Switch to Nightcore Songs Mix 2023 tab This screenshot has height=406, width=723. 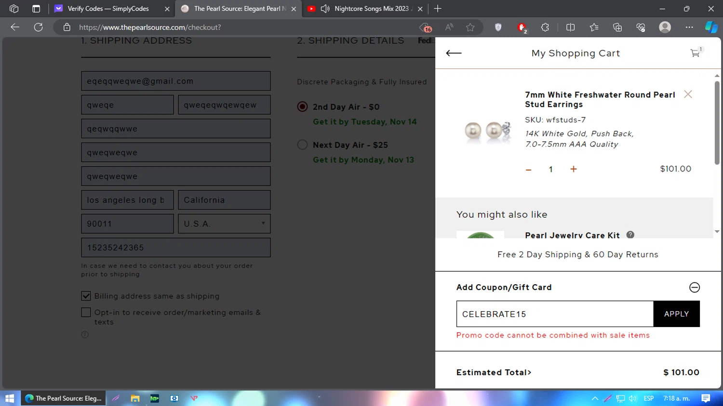tap(364, 9)
